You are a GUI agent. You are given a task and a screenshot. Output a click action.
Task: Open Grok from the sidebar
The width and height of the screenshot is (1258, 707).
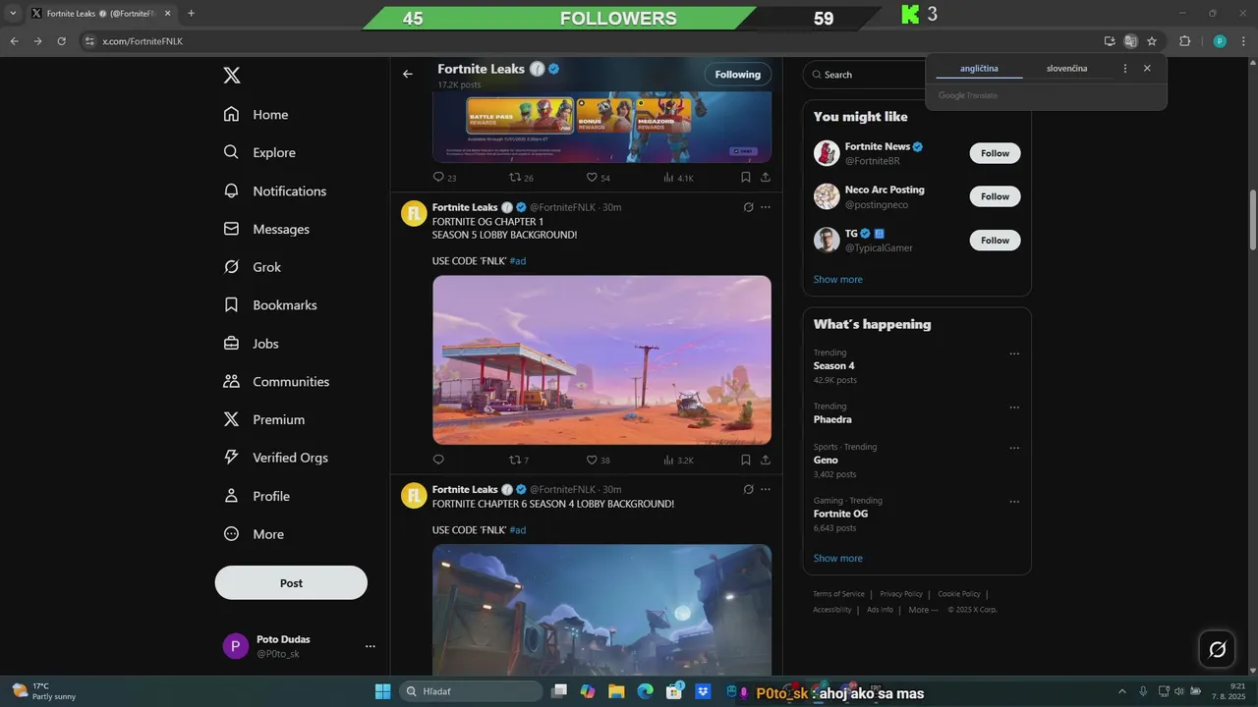click(x=253, y=267)
